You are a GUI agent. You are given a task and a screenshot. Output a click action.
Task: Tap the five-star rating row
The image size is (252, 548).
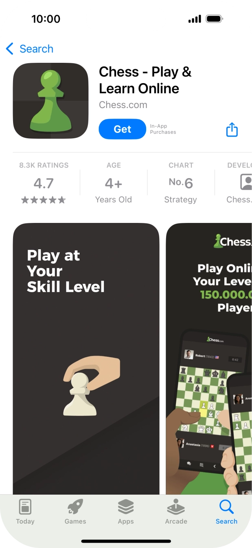pyautogui.click(x=44, y=200)
